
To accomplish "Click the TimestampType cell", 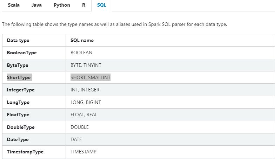I will coord(25,152).
